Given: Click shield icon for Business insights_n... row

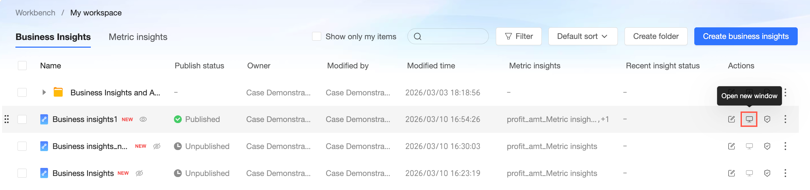Looking at the screenshot, I should point(767,146).
